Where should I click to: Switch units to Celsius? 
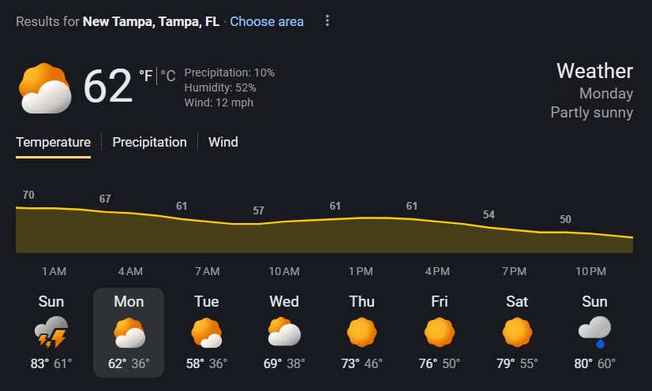point(168,76)
